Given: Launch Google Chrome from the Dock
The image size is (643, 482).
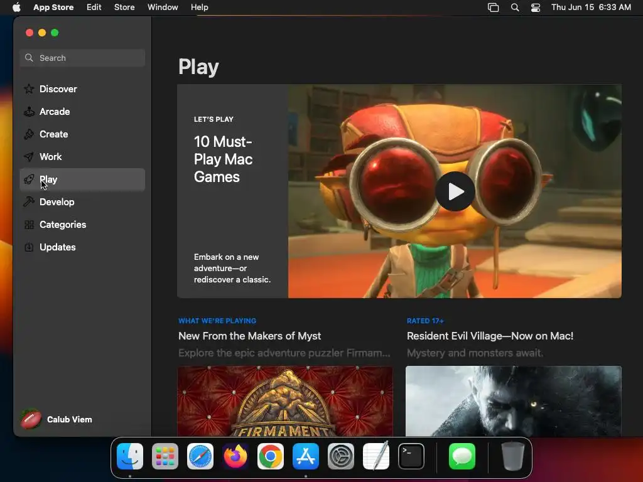Looking at the screenshot, I should [x=270, y=456].
